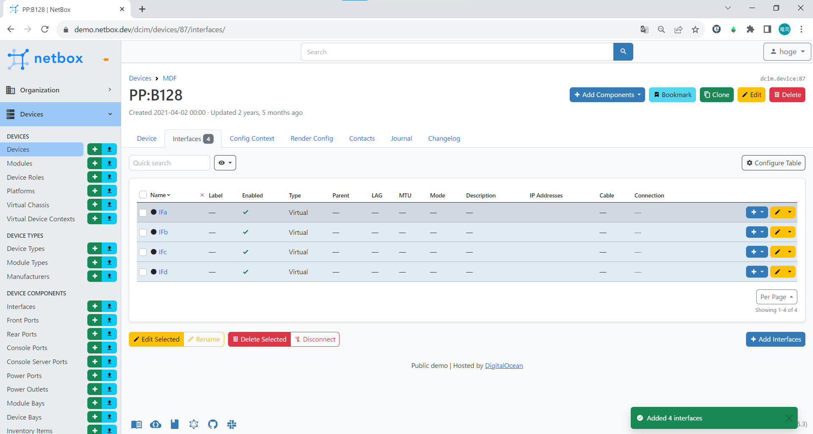
Task: Expand the Per Page selector
Action: click(776, 297)
